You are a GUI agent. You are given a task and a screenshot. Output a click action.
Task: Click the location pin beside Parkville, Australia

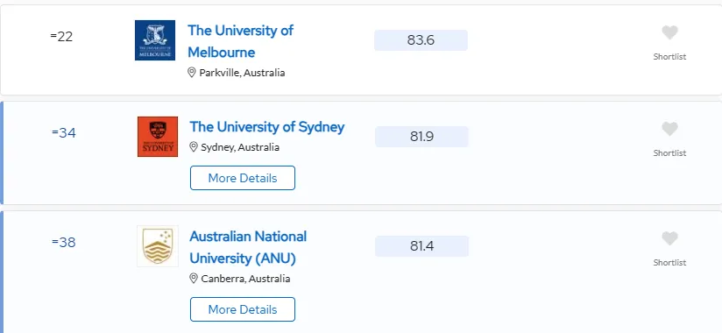tap(192, 73)
